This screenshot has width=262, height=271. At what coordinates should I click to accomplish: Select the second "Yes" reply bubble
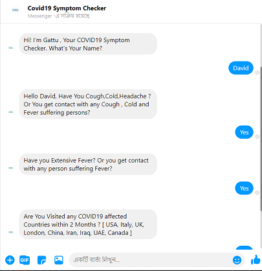pyautogui.click(x=244, y=188)
